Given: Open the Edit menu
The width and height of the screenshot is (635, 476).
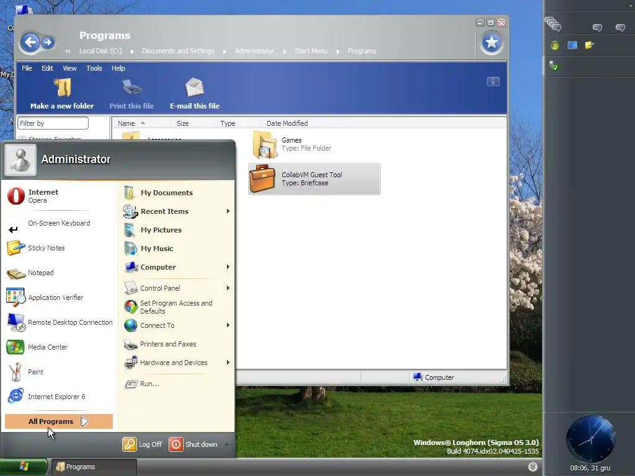Looking at the screenshot, I should [47, 68].
